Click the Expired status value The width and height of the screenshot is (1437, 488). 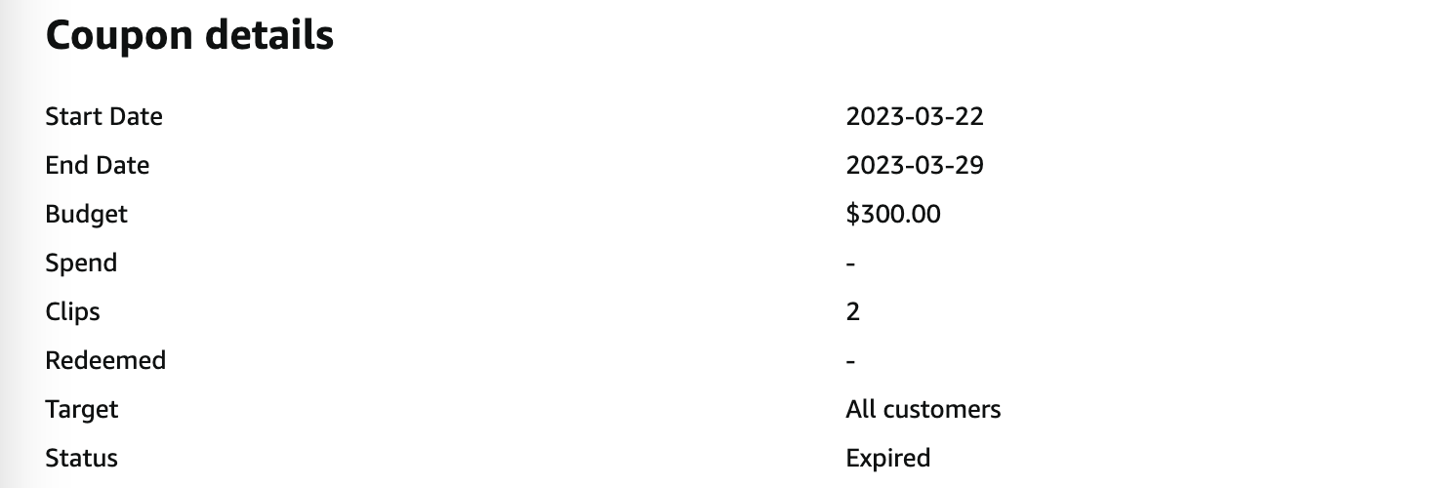(888, 459)
